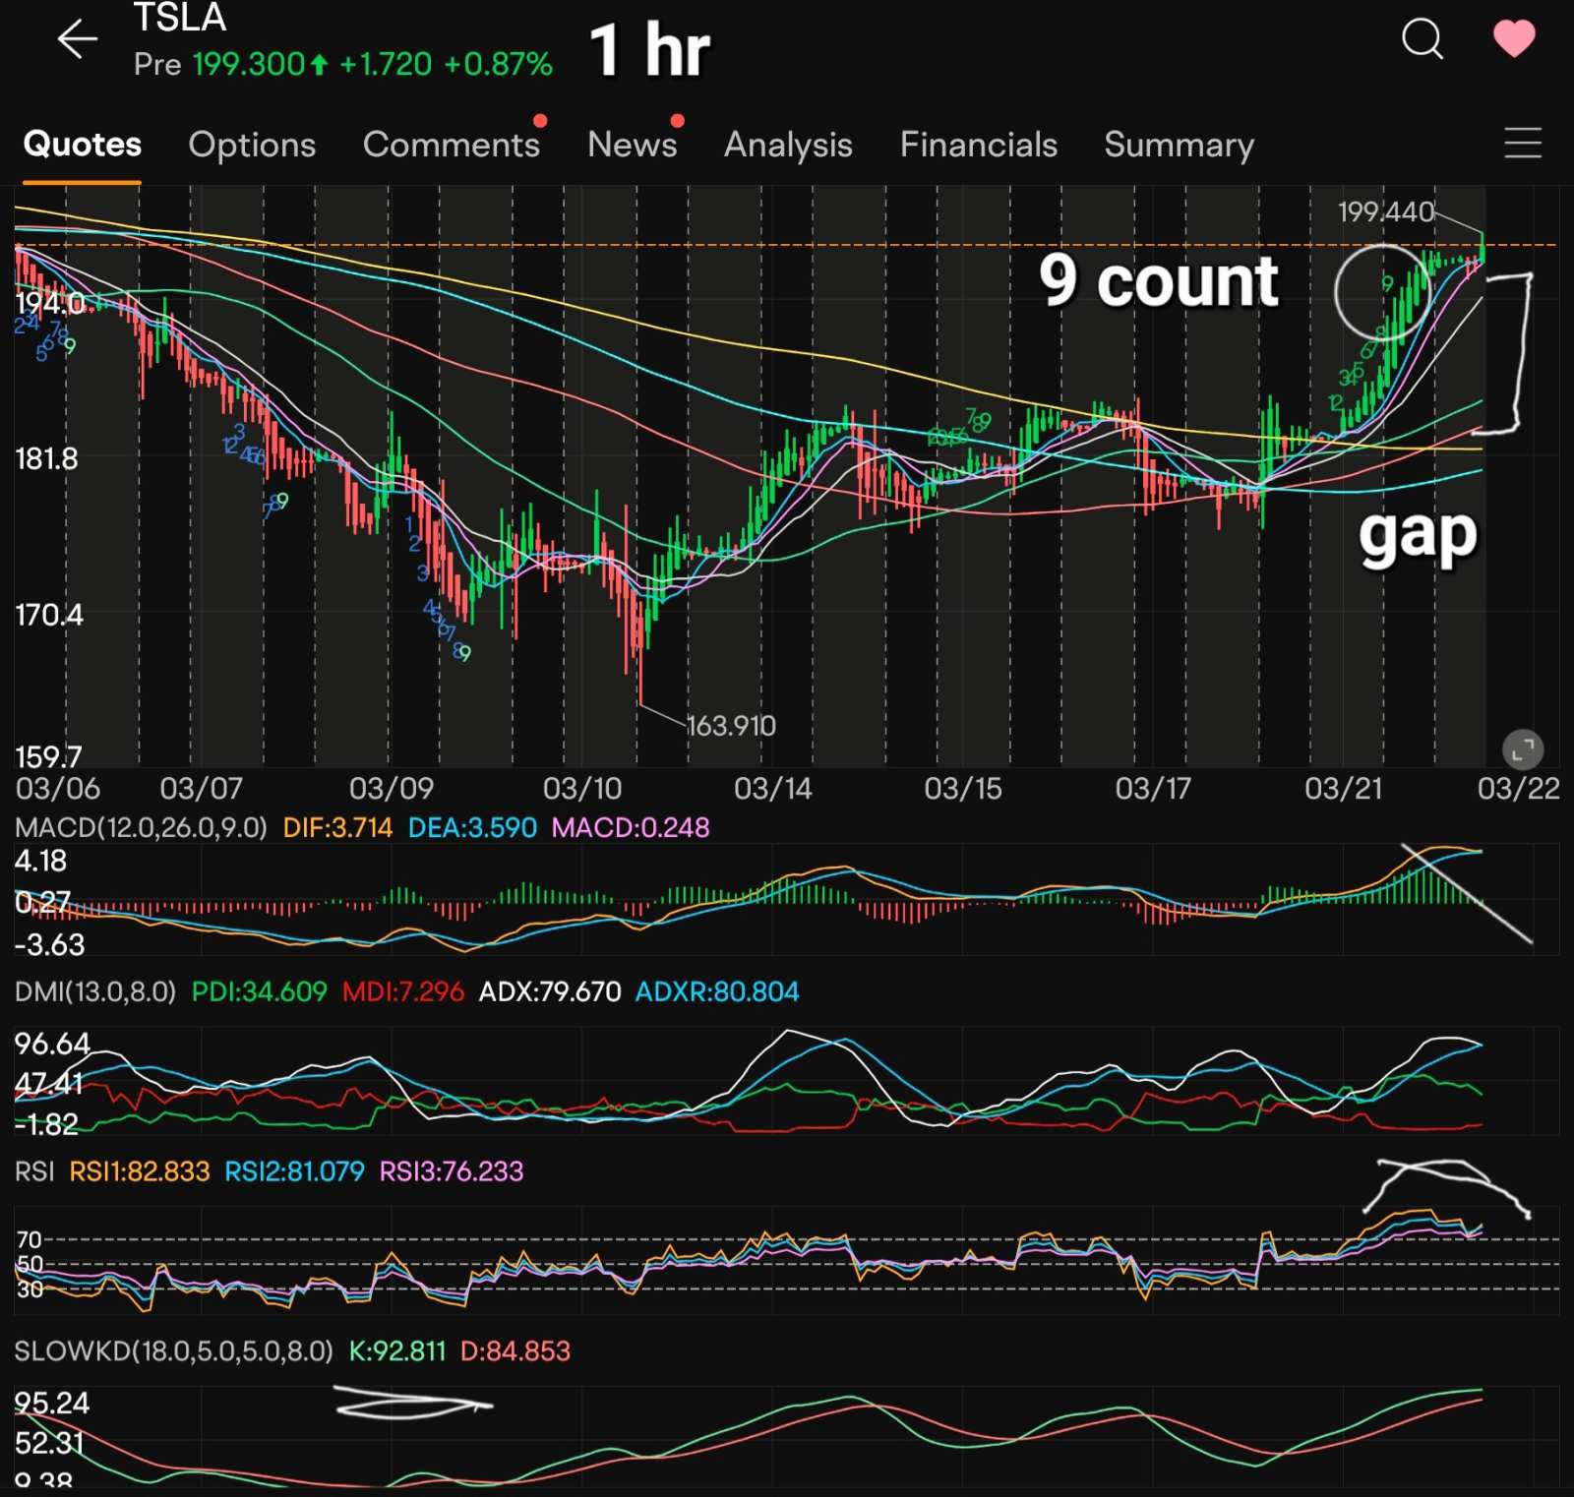Click the 03/17 date axis label
Viewport: 1574px width, 1497px height.
click(1153, 789)
